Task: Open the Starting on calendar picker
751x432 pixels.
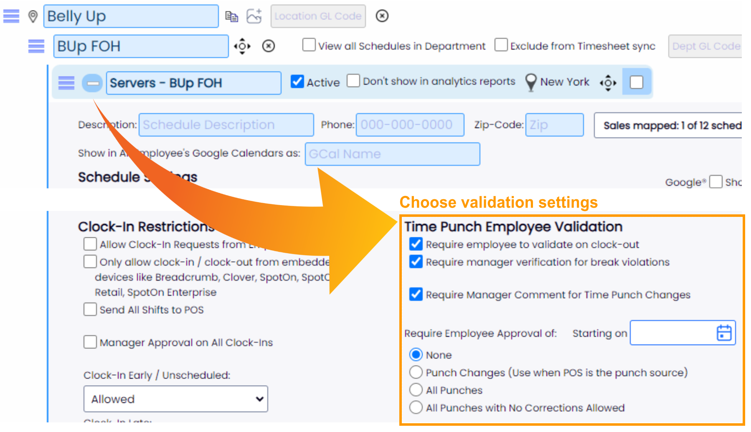Action: click(x=724, y=333)
